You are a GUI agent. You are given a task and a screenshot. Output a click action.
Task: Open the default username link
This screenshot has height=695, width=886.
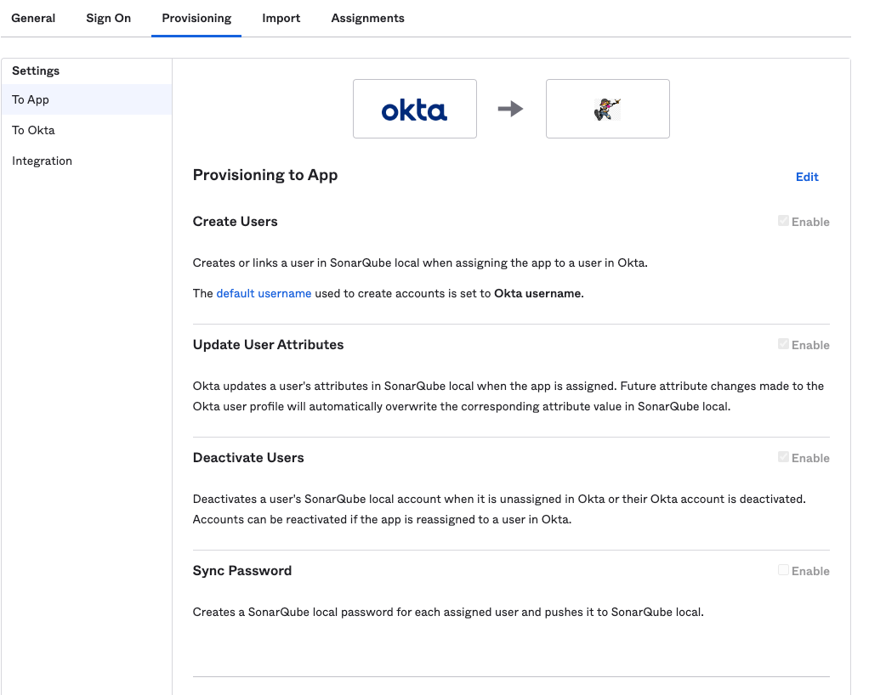pyautogui.click(x=264, y=292)
